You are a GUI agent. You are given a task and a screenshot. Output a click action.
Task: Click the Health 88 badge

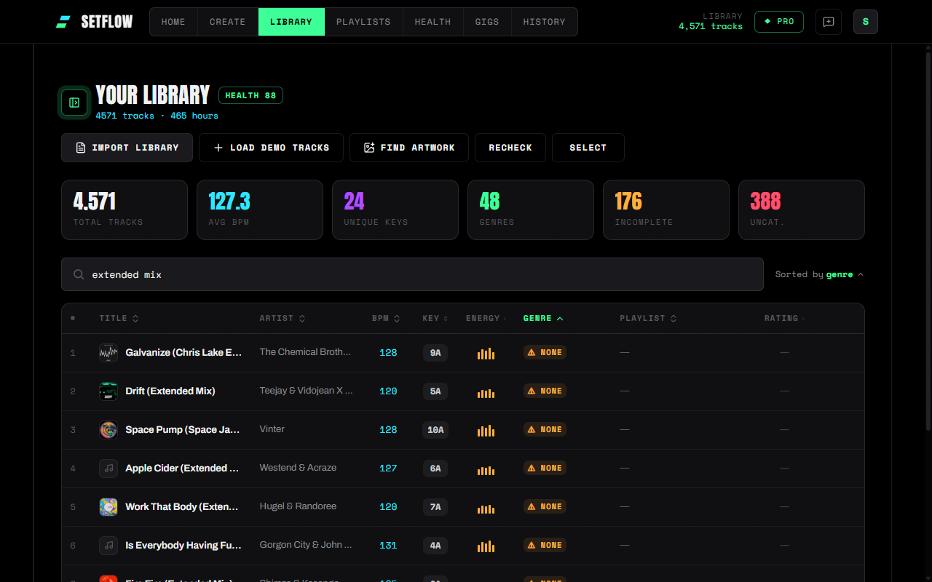click(x=250, y=95)
